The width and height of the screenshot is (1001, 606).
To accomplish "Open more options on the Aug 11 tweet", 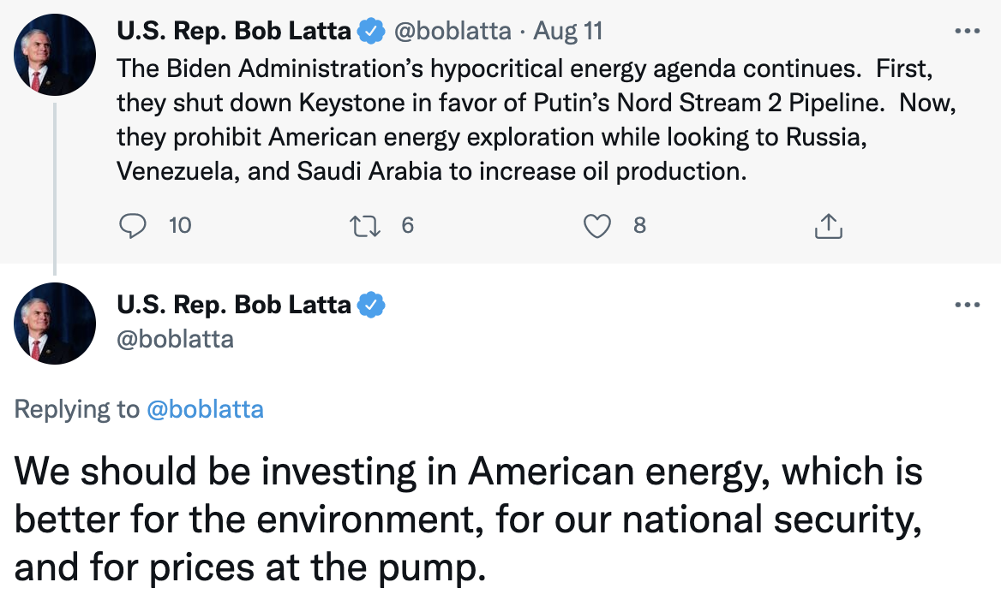I will tap(967, 32).
